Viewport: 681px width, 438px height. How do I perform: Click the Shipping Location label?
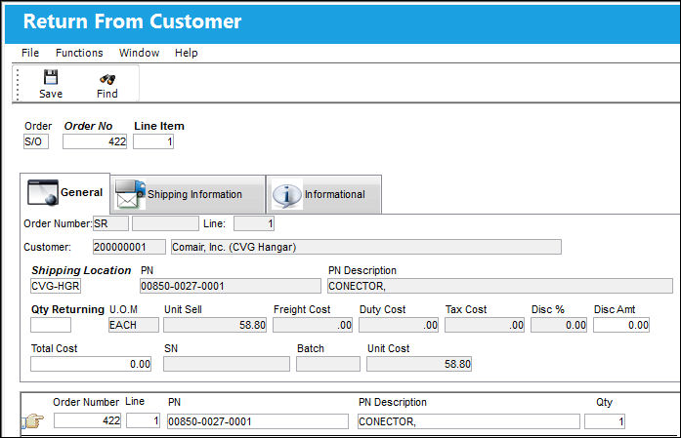[x=81, y=270]
